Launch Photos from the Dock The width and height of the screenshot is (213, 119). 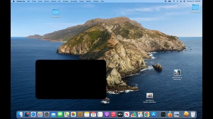(73, 114)
